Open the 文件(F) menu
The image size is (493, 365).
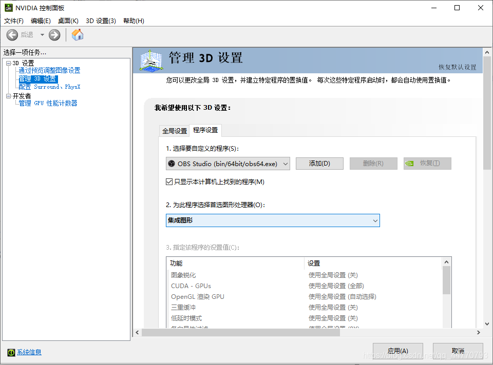click(x=14, y=21)
